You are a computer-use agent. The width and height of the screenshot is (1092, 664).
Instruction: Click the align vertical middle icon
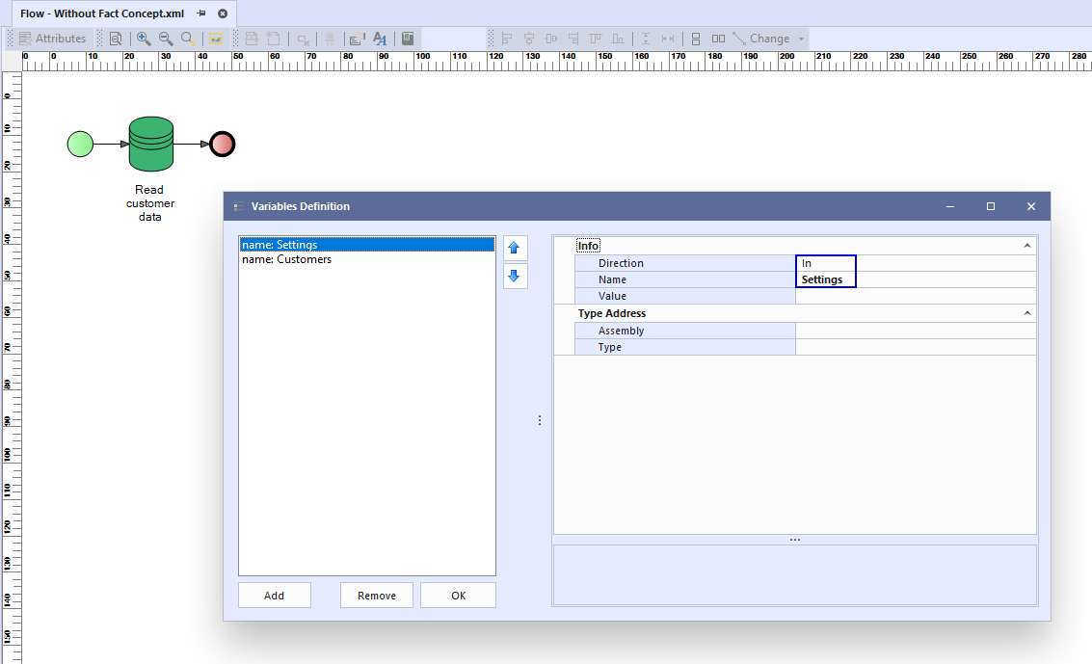coord(551,39)
